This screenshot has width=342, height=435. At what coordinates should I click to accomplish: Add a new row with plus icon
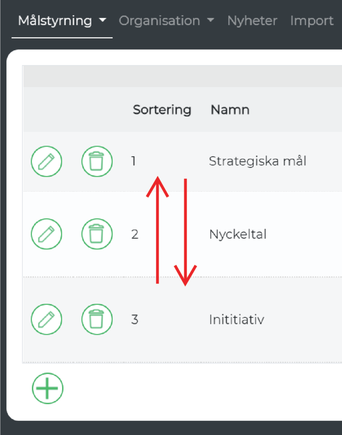[48, 388]
